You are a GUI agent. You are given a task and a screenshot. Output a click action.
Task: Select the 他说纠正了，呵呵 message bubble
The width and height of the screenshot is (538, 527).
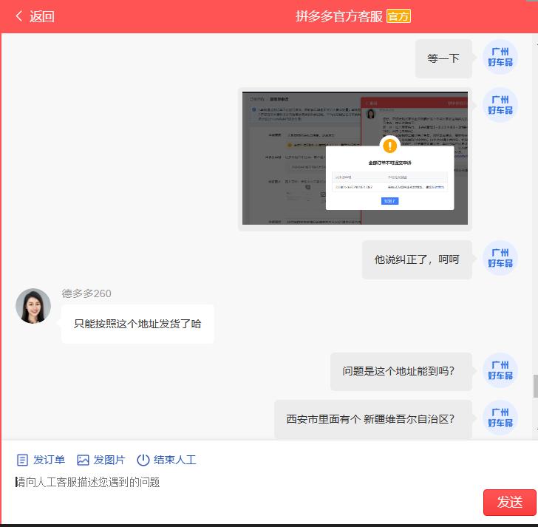click(417, 259)
